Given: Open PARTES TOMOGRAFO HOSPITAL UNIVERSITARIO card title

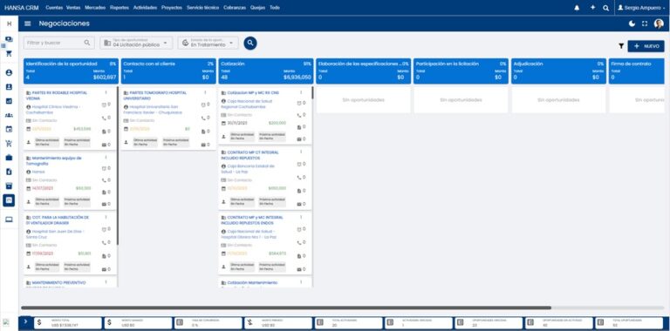Looking at the screenshot, I should (154, 95).
